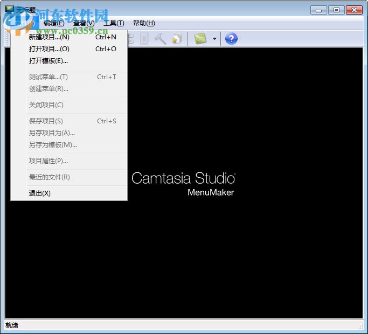Close the MenuMaker window
The height and width of the screenshot is (334, 368).
point(354,10)
